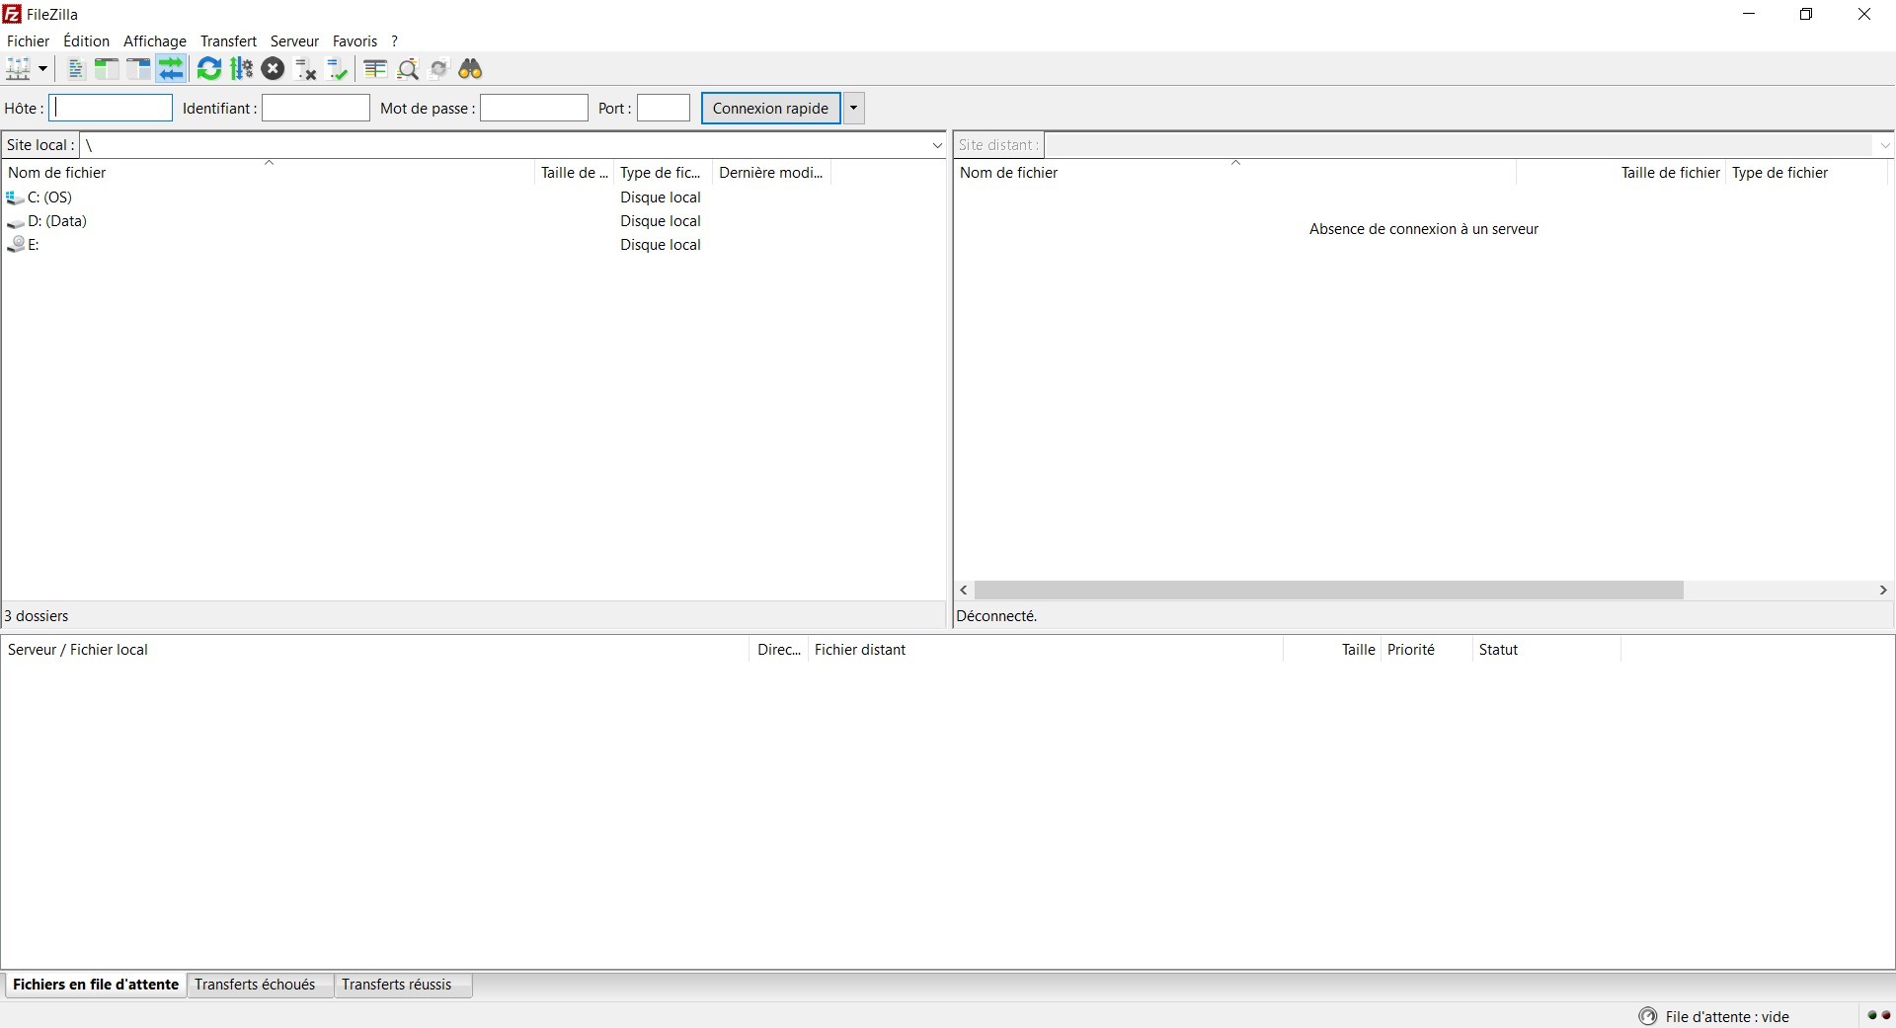Click the binoculars file search icon
This screenshot has height=1028, width=1896.
[x=470, y=69]
